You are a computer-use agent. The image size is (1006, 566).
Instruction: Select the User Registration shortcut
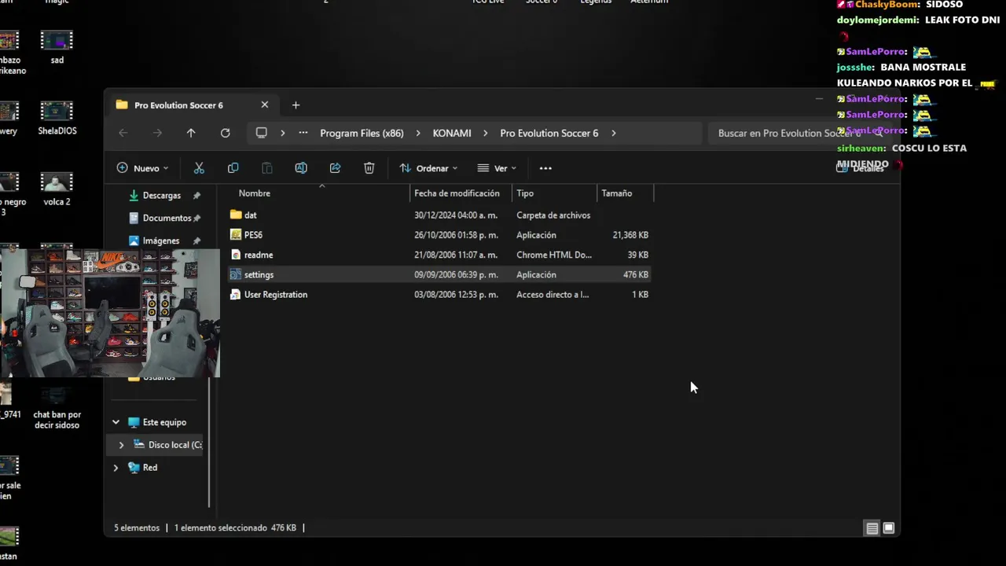tap(440, 295)
